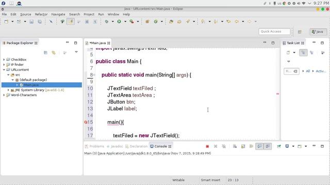Screen dimensions: 330x185
Task: Click the Focus on Workweek icon in Task List
Action: [x=323, y=52]
